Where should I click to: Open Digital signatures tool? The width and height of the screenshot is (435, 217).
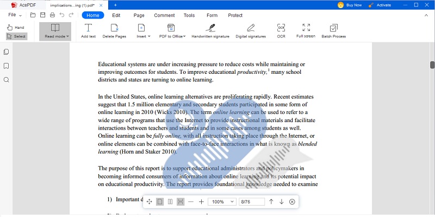[251, 31]
